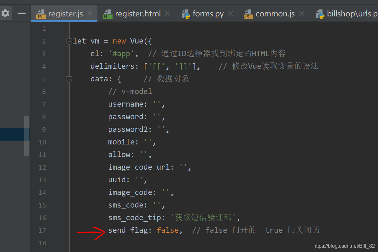Click the JS file icon on register.js tab
The height and width of the screenshot is (252, 378).
(41, 14)
